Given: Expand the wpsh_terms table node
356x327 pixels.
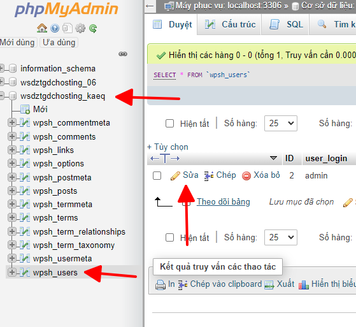Looking at the screenshot, I should pos(12,218).
